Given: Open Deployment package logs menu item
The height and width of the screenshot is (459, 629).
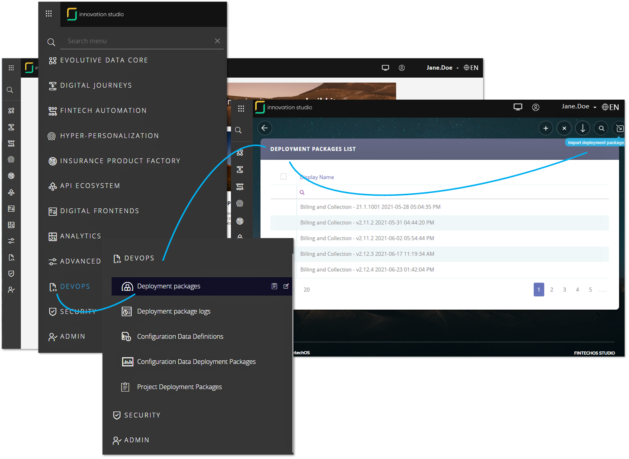Looking at the screenshot, I should point(173,311).
